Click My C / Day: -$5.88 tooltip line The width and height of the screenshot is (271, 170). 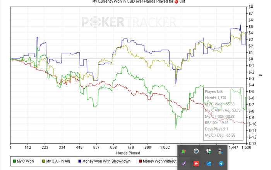tap(220, 135)
